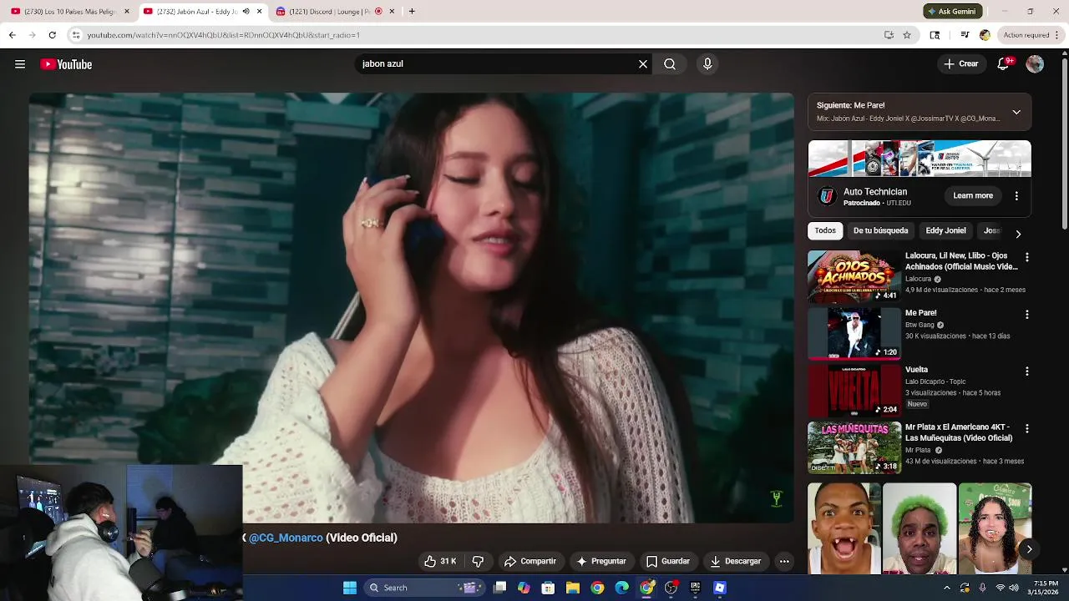The width and height of the screenshot is (1069, 601).
Task: Open a new browser tab
Action: click(x=412, y=12)
